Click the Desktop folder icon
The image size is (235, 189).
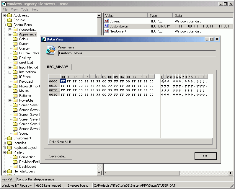coord(15,58)
